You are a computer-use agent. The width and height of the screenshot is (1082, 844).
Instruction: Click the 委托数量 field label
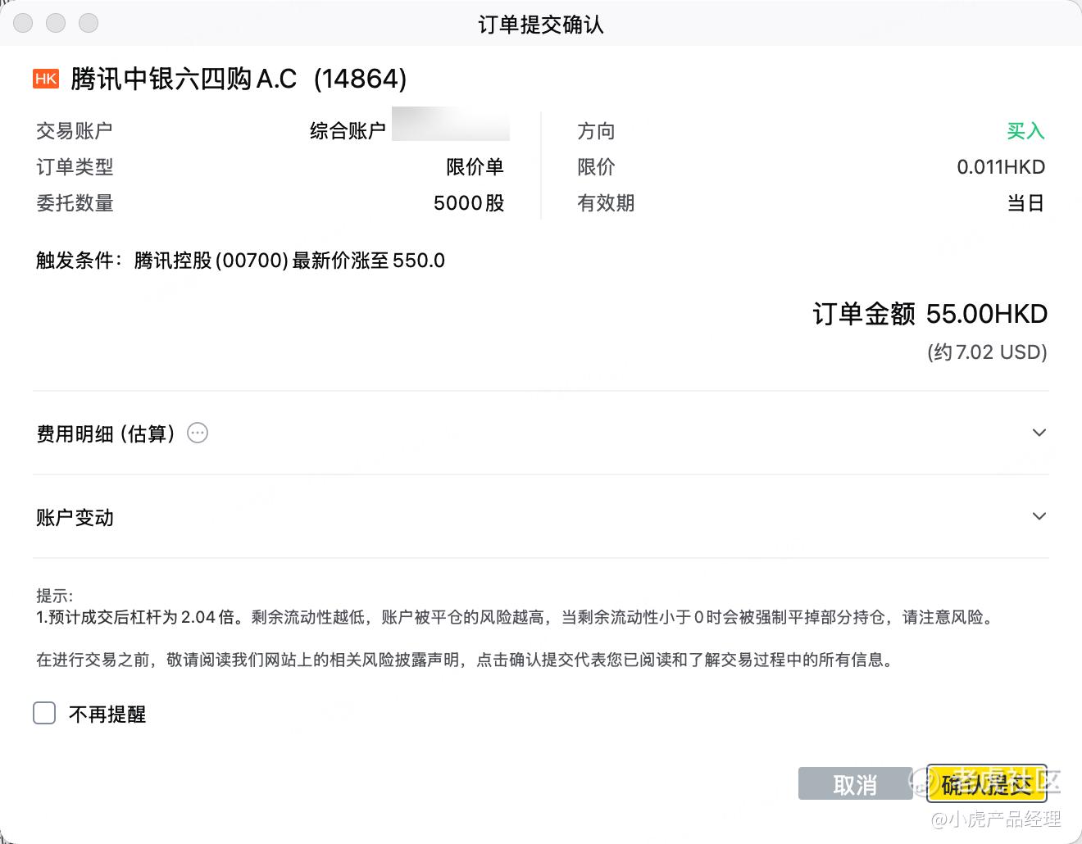pyautogui.click(x=75, y=203)
